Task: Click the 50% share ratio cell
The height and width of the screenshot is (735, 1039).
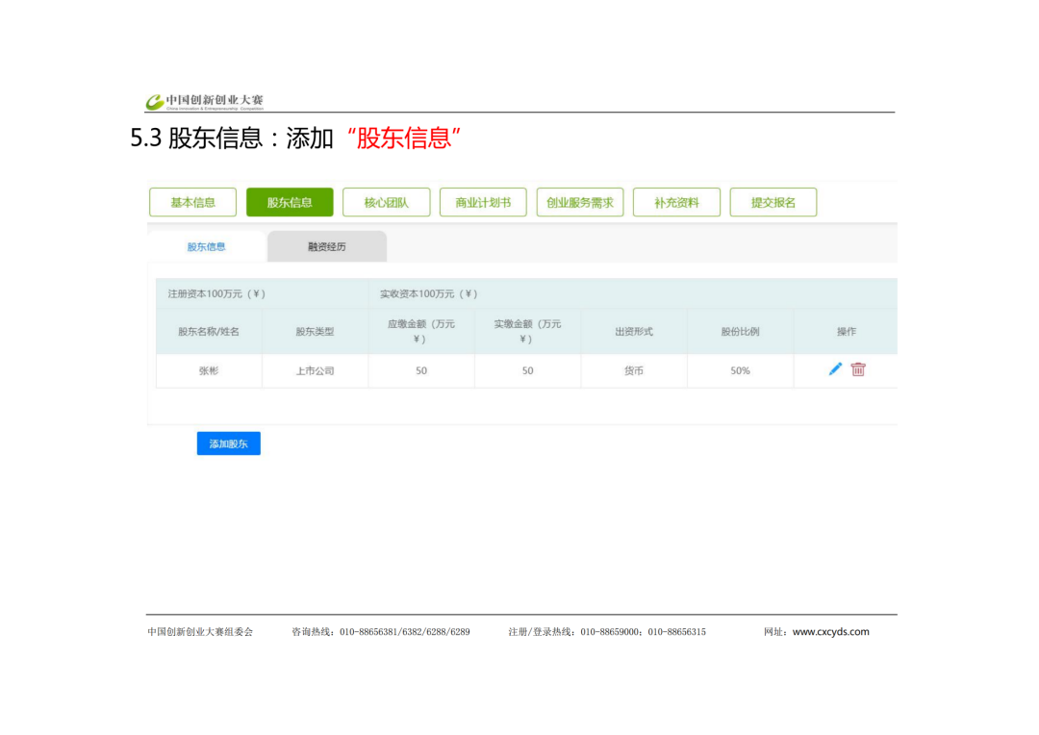Action: pyautogui.click(x=740, y=370)
